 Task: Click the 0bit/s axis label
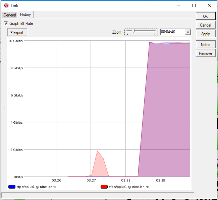click(18, 177)
